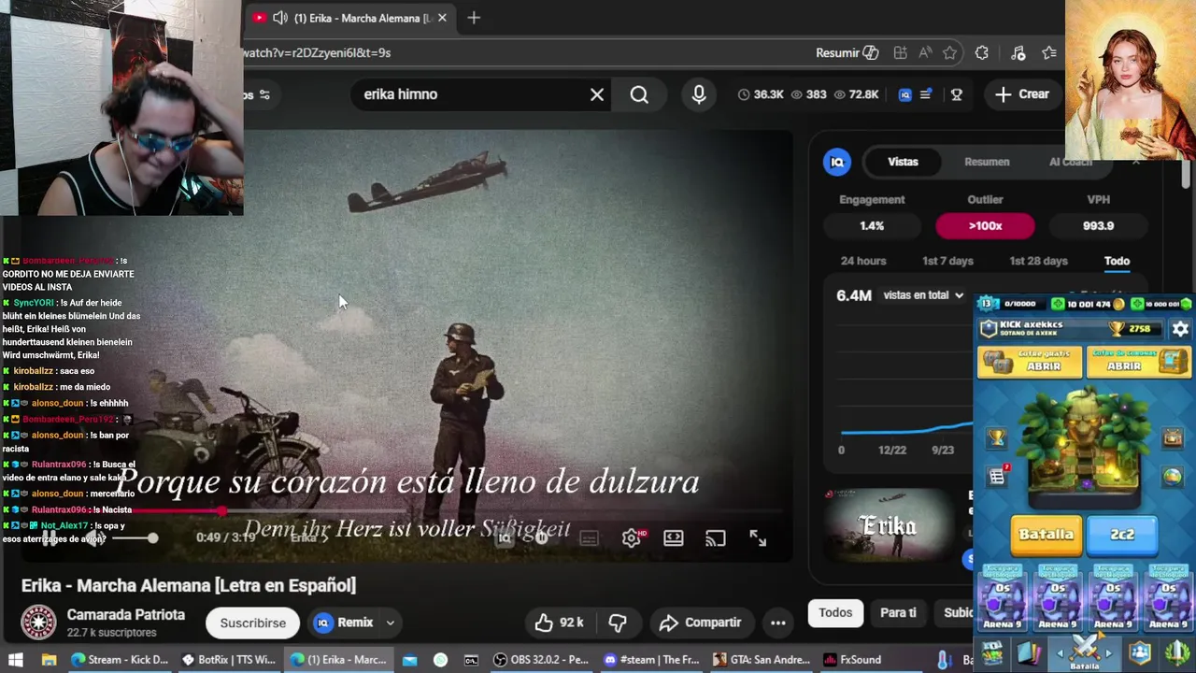Click the 2c2 game mode button
The image size is (1196, 673).
click(1122, 534)
